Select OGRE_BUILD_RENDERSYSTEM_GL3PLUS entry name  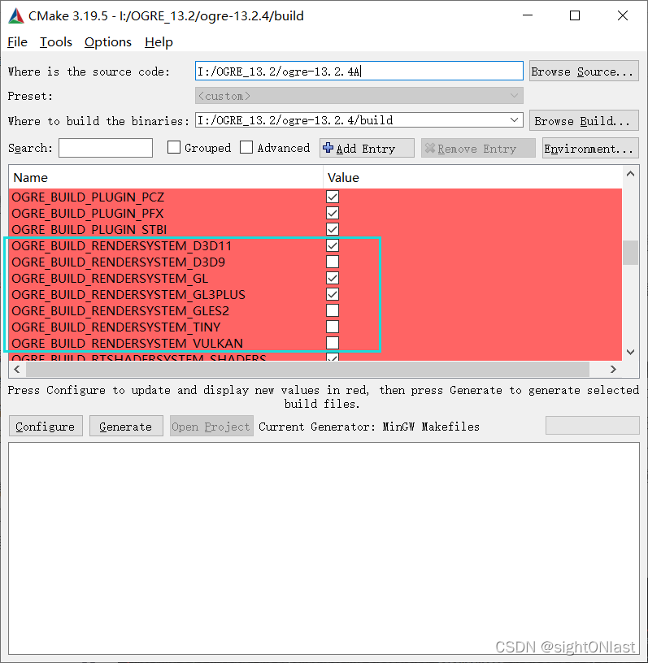point(128,295)
